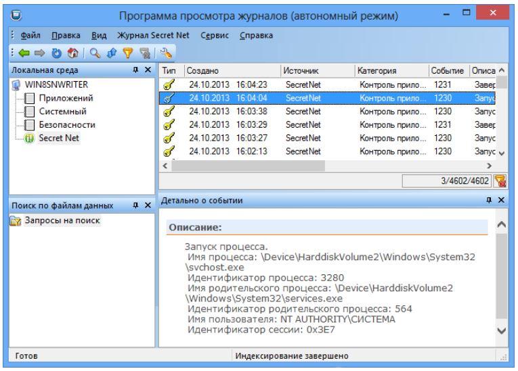Click the 3/4602/4602 counter field

coord(447,181)
